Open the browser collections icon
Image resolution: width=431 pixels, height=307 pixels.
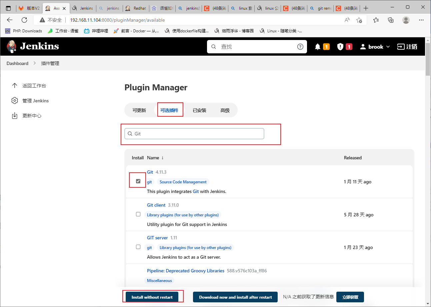[391, 20]
